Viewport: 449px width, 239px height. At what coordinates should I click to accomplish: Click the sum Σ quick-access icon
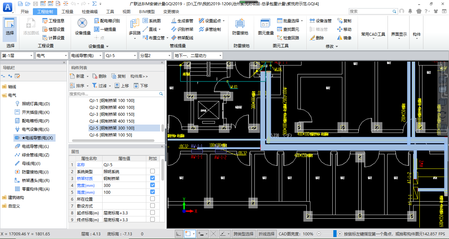point(94,4)
